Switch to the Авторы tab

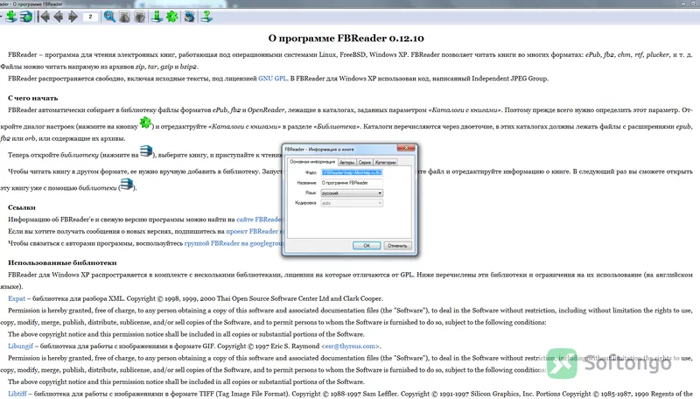(346, 163)
